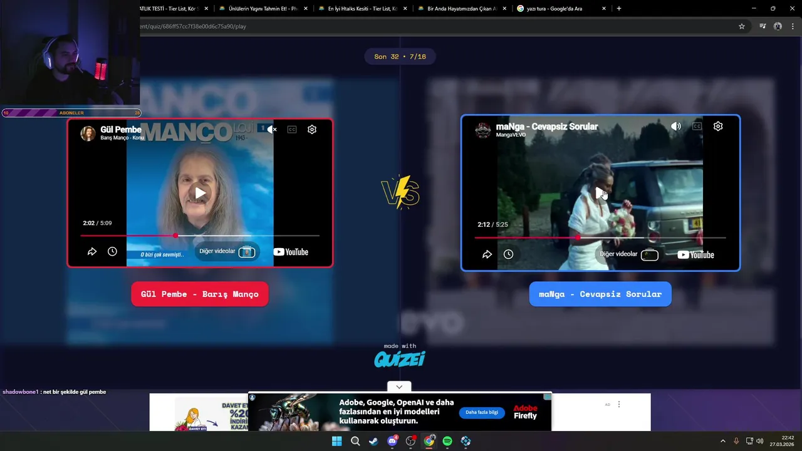Open Steam from the taskbar

pyautogui.click(x=373, y=441)
